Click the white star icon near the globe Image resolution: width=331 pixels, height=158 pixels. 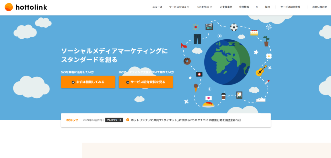click(x=256, y=52)
